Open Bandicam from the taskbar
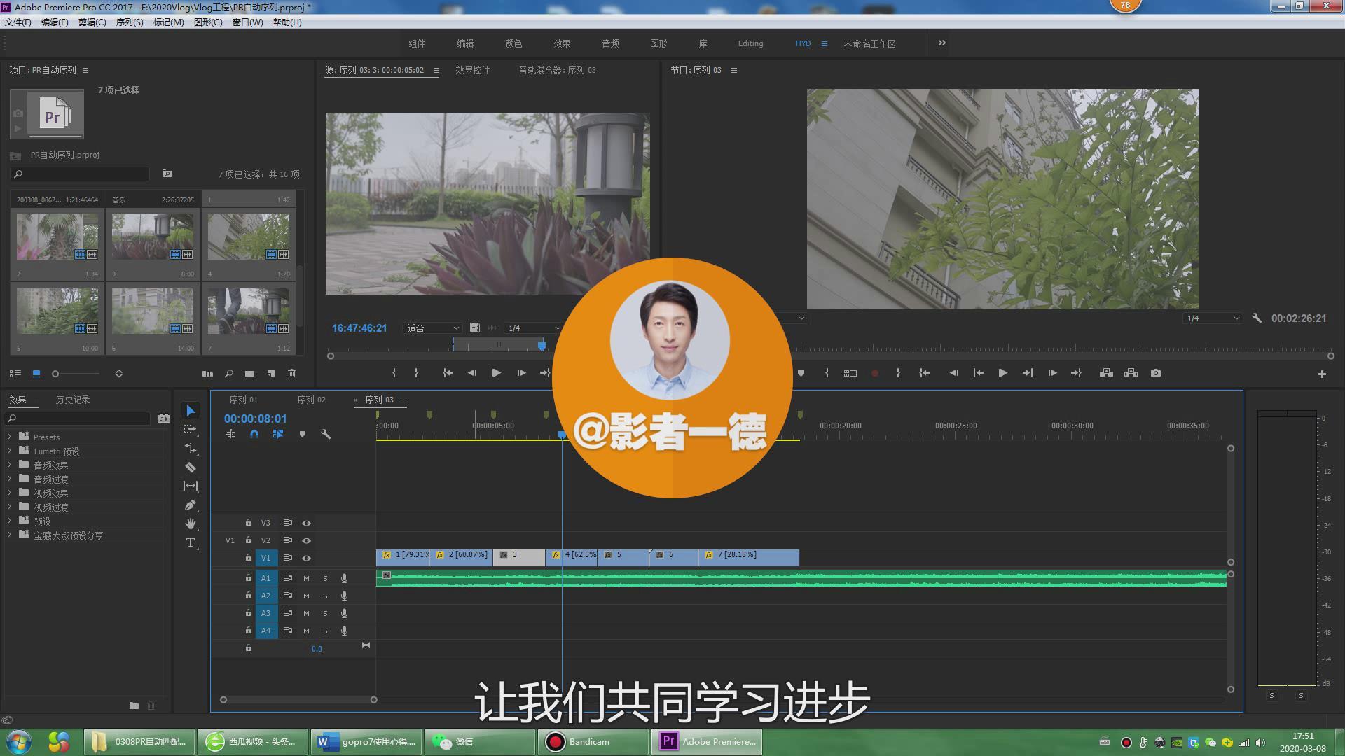The width and height of the screenshot is (1345, 756). coord(593,742)
